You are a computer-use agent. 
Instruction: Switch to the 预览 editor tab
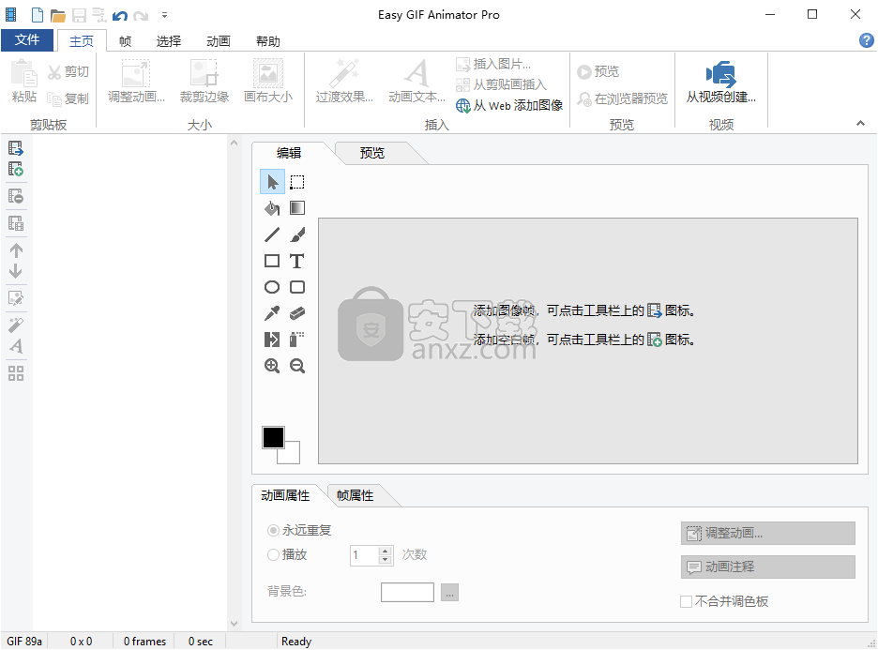(371, 153)
